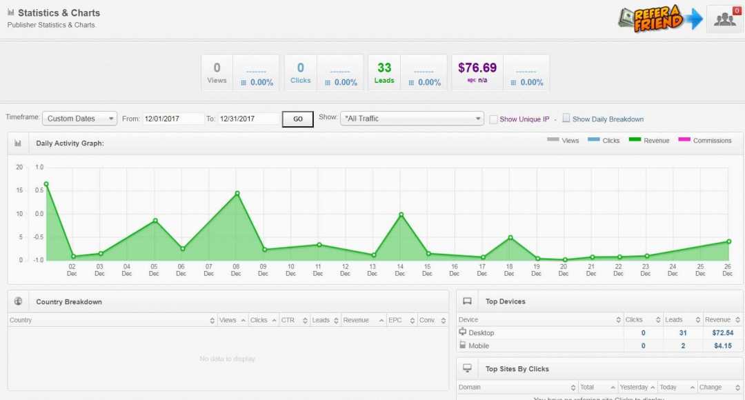745x400 pixels.
Task: Toggle the Show Daily Breakdown checkbox
Action: (566, 119)
